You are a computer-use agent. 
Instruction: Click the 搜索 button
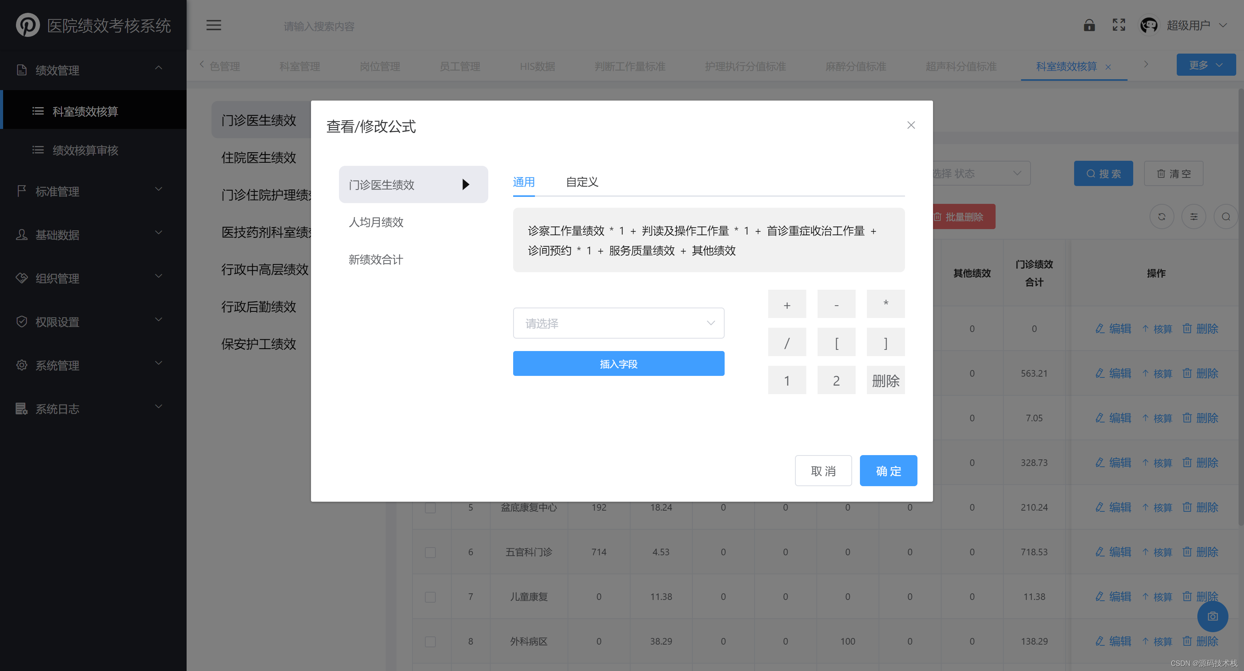[x=1103, y=173]
